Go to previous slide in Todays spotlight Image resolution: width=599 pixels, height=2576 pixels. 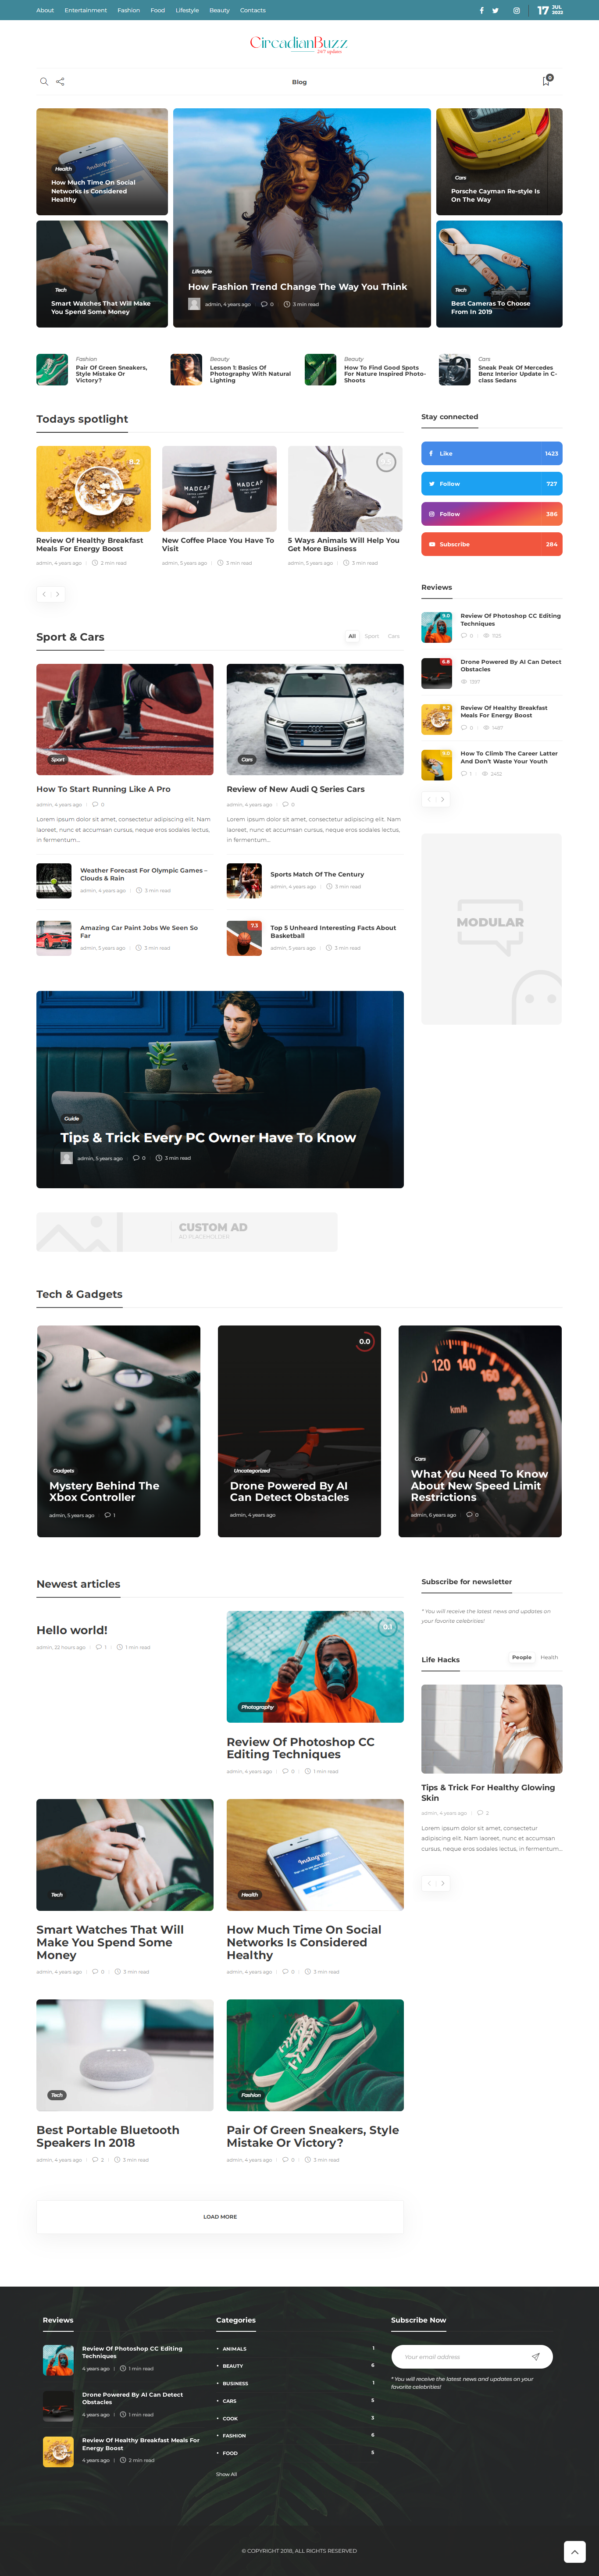tap(44, 594)
